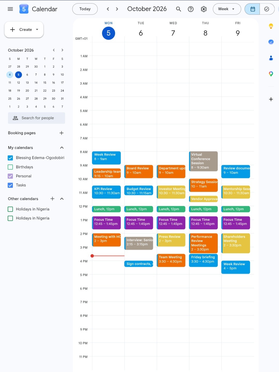
Task: Open Budget Review event on Tuesday
Action: point(139,190)
